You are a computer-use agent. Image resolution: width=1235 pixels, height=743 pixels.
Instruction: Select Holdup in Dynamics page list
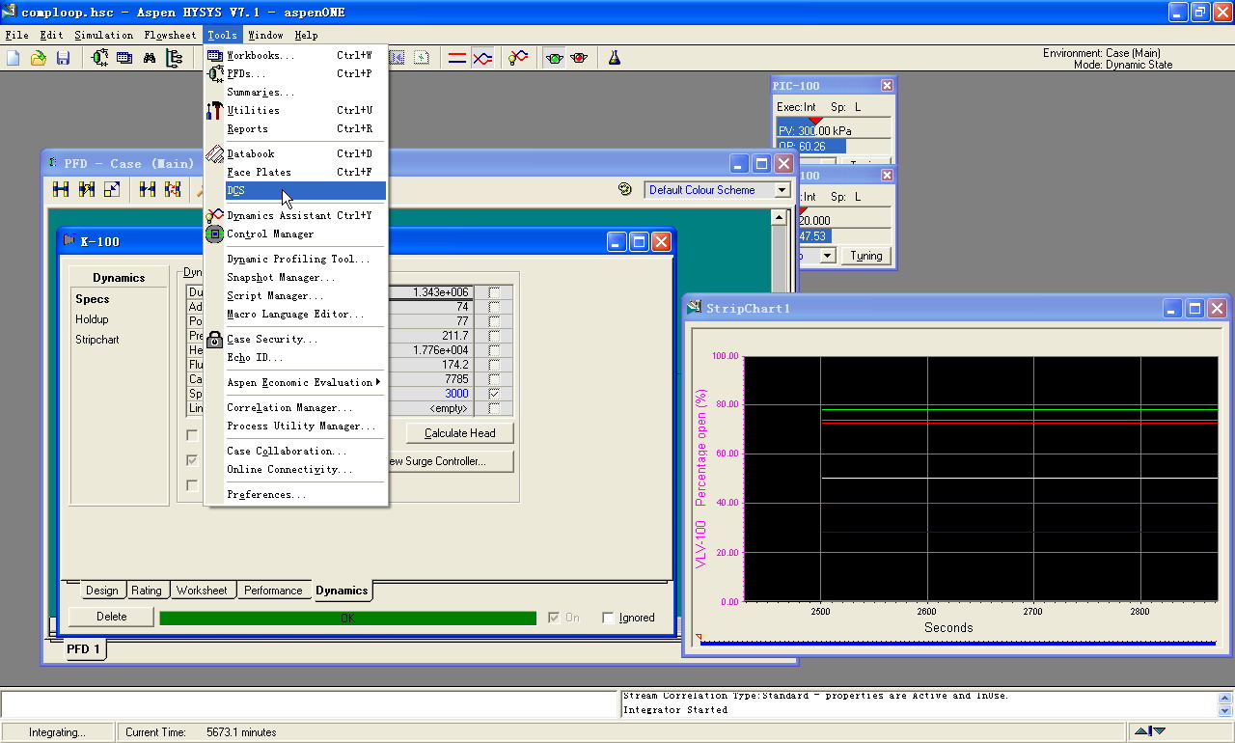[x=92, y=319]
